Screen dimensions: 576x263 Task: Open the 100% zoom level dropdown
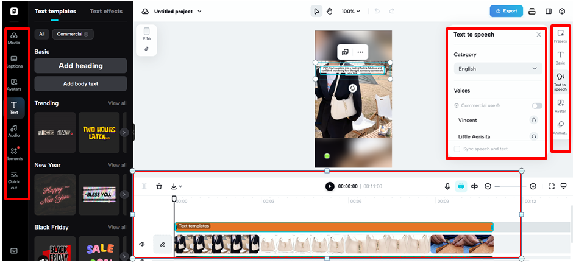[x=350, y=11]
